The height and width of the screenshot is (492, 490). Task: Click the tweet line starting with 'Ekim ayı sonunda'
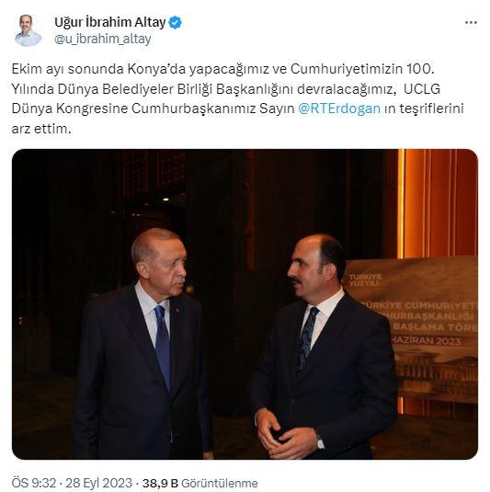coord(222,69)
